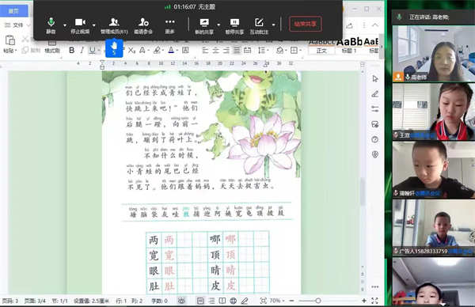The width and height of the screenshot is (475, 307).
Task: Align text right
Action: (226, 51)
